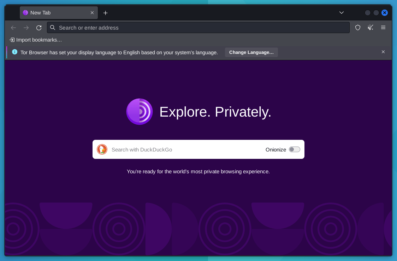Click the Change Language button
The width and height of the screenshot is (397, 261).
[251, 52]
